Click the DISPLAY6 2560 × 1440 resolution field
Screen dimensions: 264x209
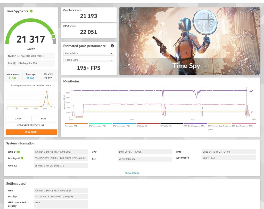[61, 158]
